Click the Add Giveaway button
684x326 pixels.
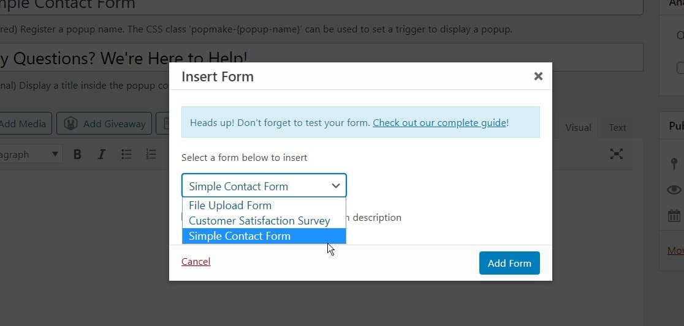coord(104,124)
